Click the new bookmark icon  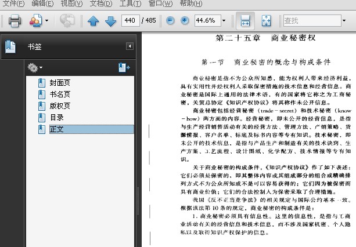(124, 68)
